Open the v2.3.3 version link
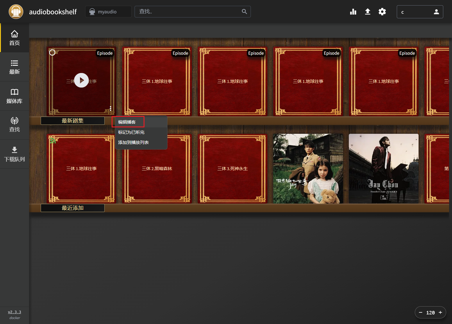 click(x=15, y=312)
